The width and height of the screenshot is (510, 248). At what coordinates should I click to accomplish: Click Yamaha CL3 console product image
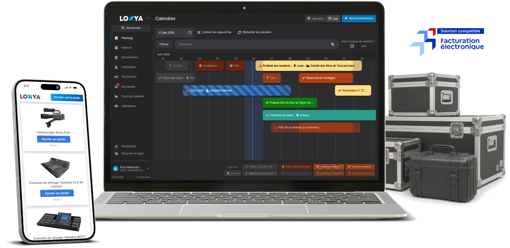56,167
